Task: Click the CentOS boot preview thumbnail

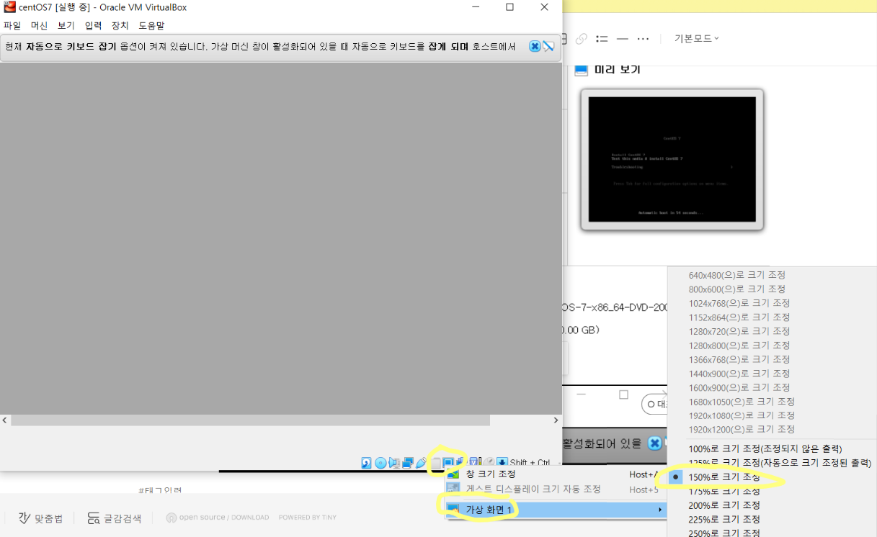Action: click(672, 160)
